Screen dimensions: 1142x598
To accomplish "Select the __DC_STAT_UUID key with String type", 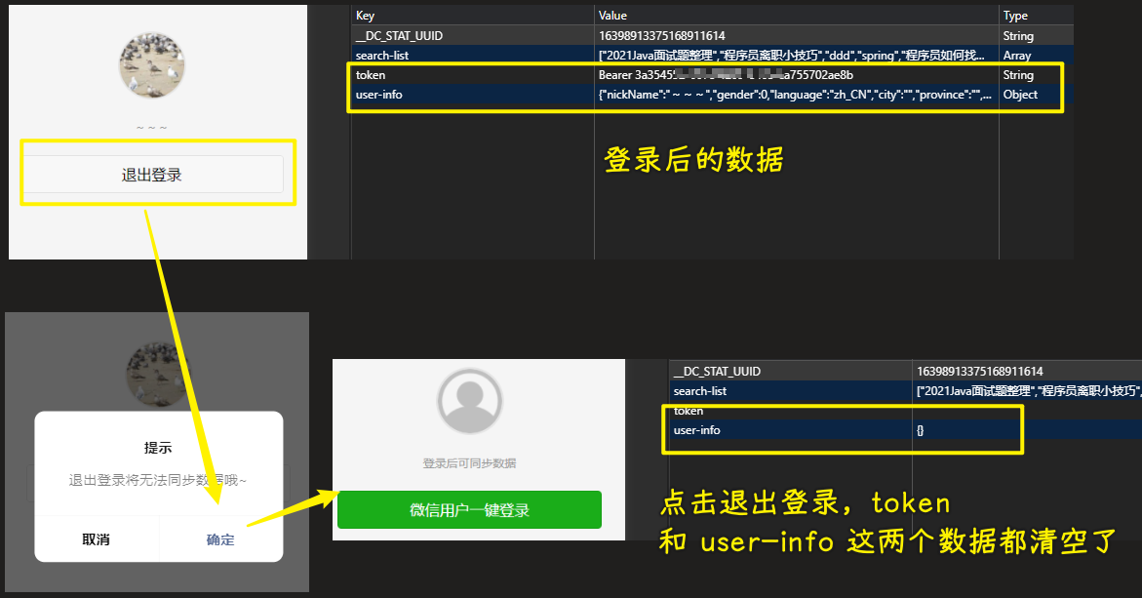I will click(x=399, y=36).
